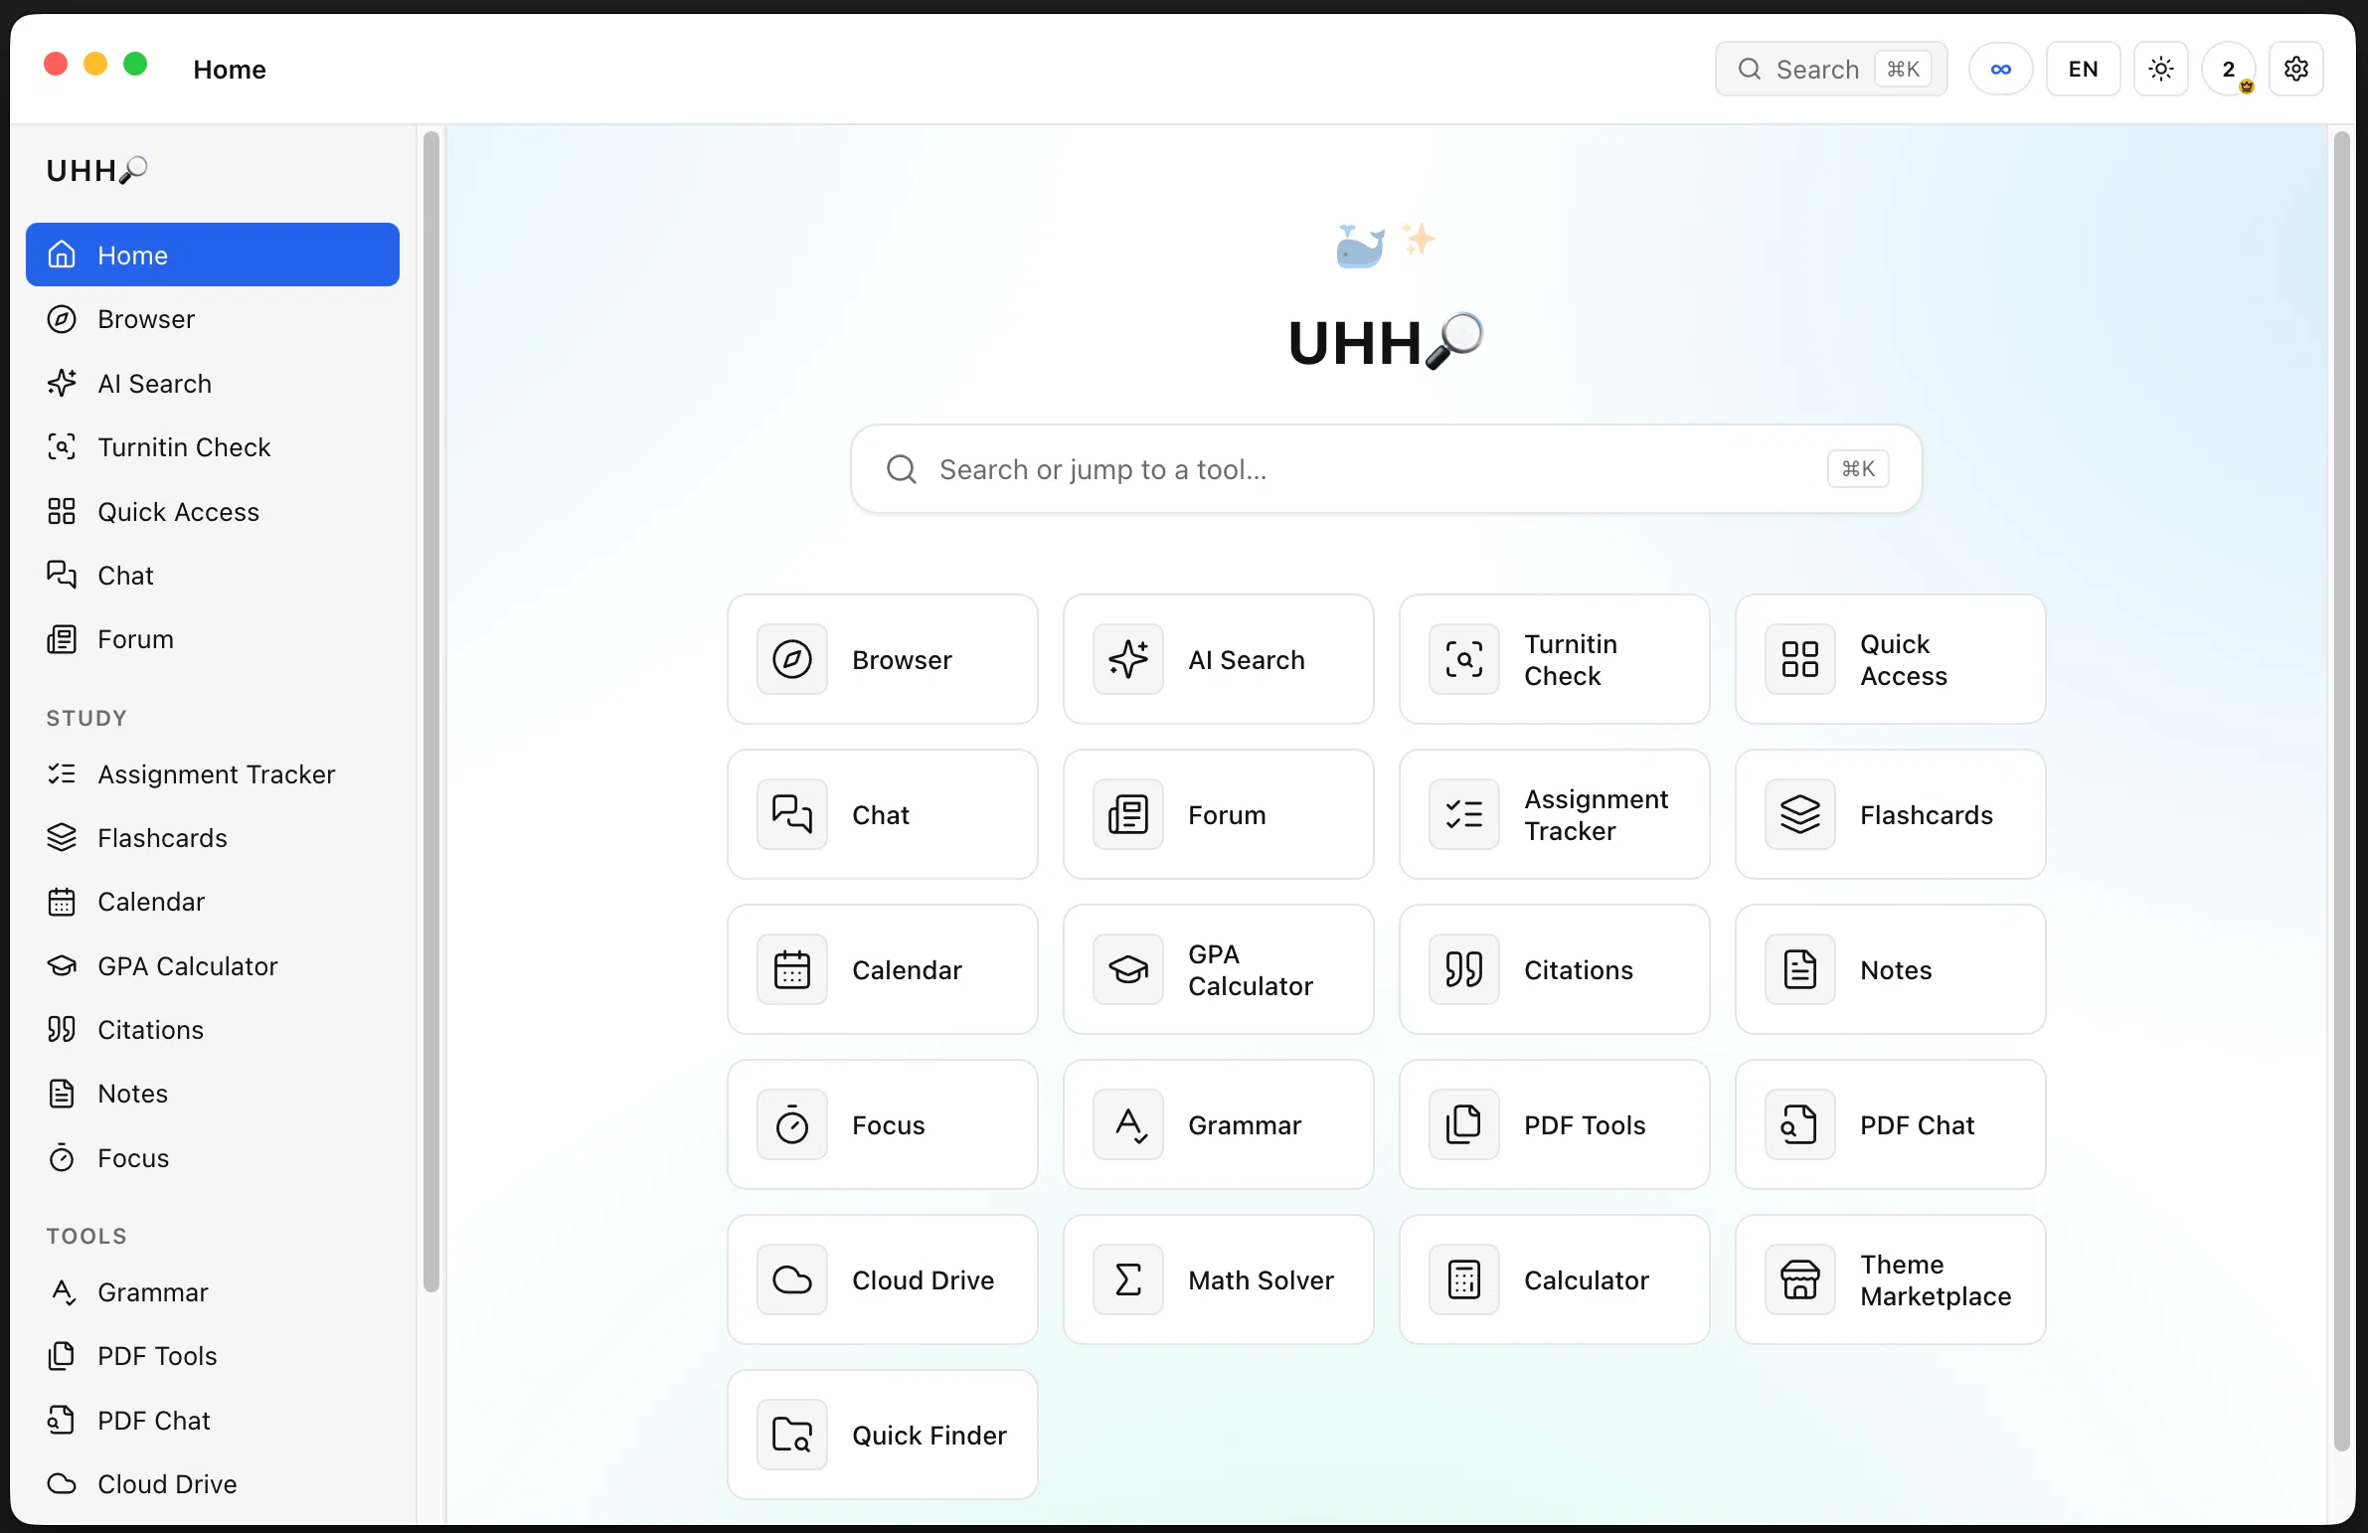Image resolution: width=2368 pixels, height=1533 pixels.
Task: Open the EN language selector
Action: 2083,69
